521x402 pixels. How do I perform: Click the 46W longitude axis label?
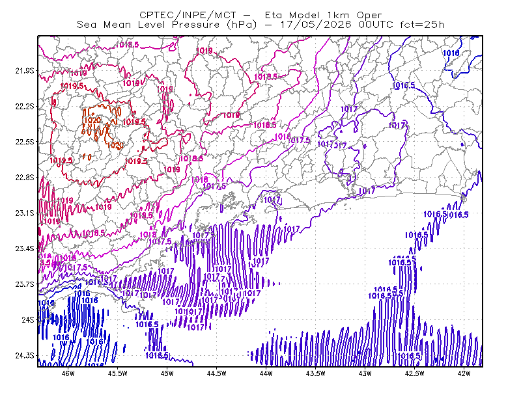tap(68, 373)
